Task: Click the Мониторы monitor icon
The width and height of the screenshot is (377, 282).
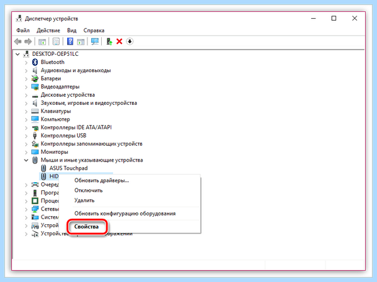Action: click(35, 152)
